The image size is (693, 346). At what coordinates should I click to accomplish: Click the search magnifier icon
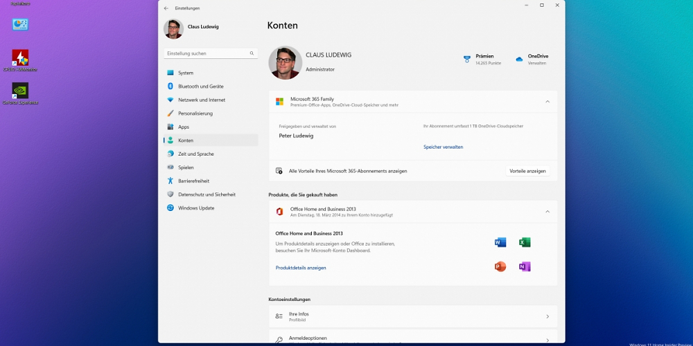pos(252,53)
